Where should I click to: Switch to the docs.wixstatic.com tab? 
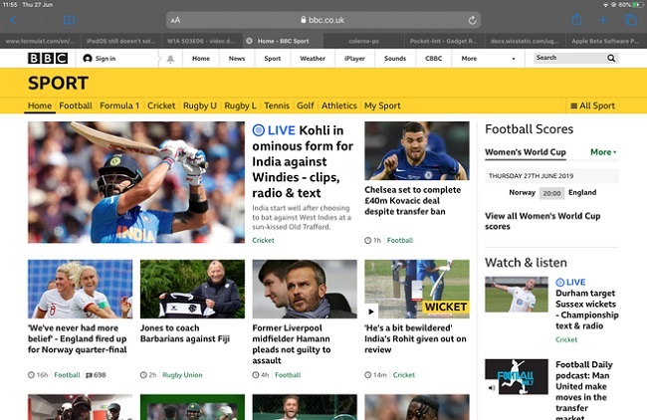click(x=525, y=41)
